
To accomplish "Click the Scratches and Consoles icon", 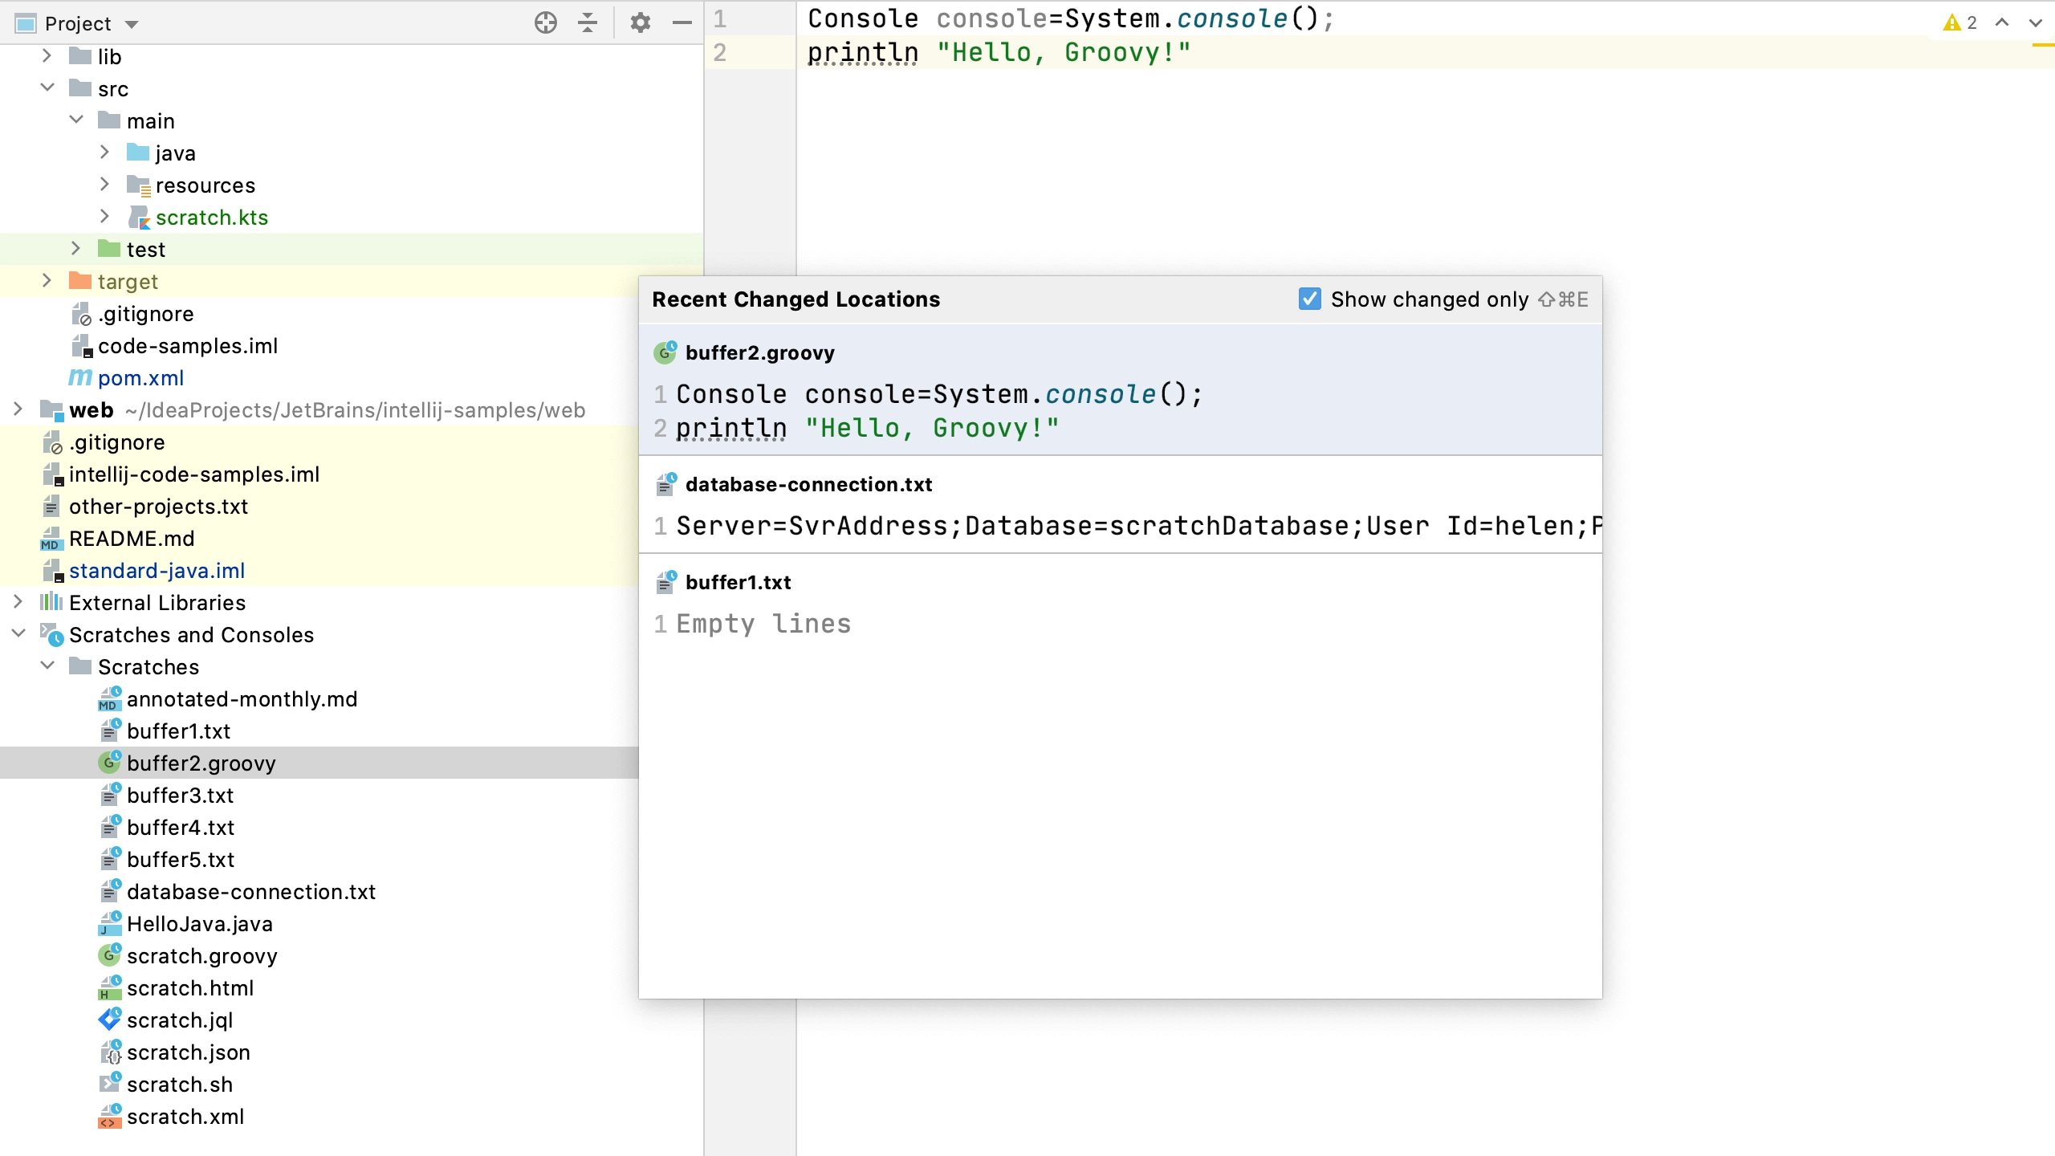I will coord(51,634).
